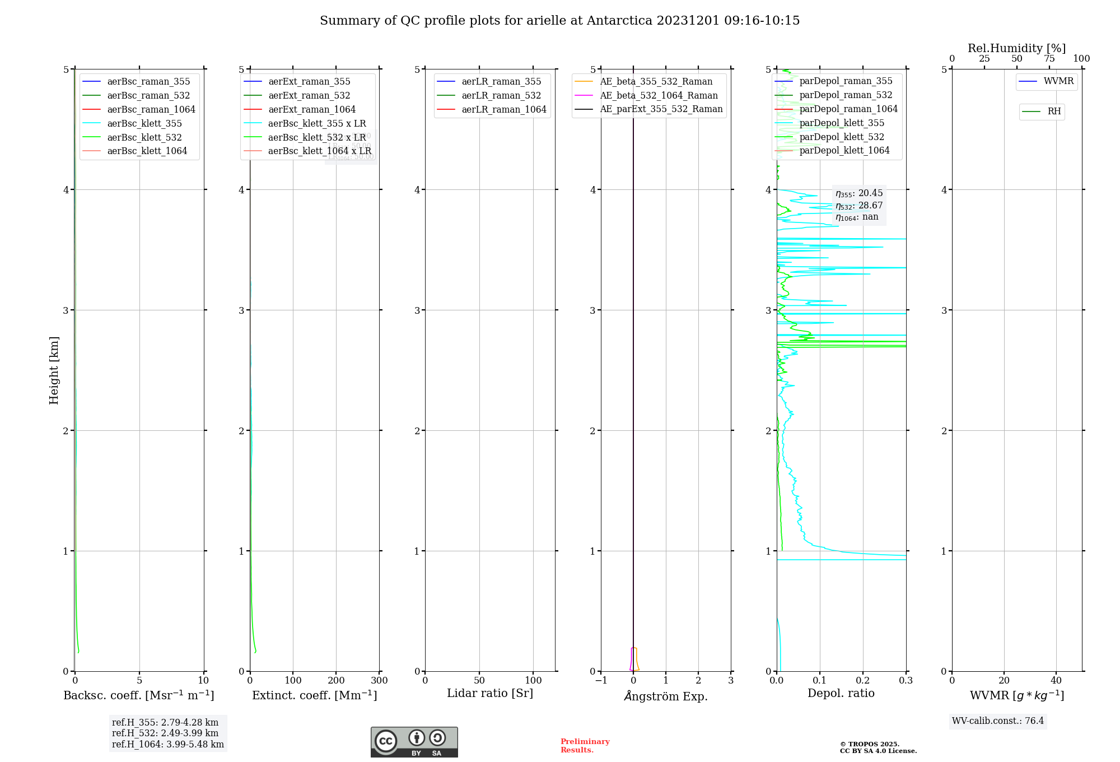Click the BY attribution person icon
Screen dimensions: 1120x762
417,738
